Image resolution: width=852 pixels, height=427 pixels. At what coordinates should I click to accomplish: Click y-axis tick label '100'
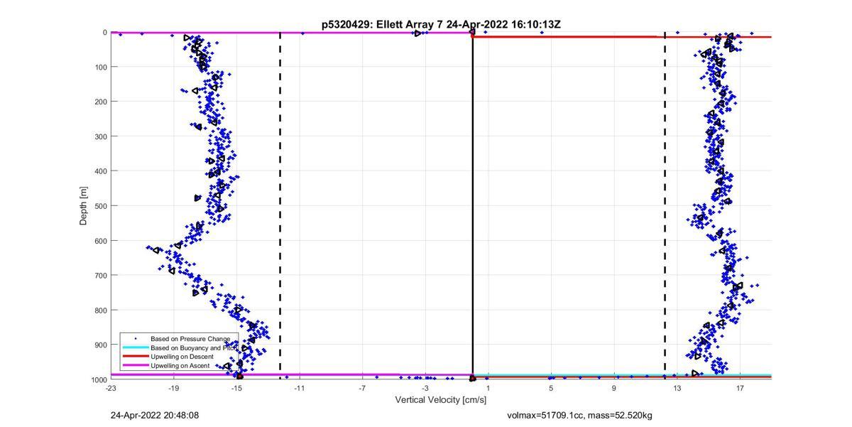point(101,67)
